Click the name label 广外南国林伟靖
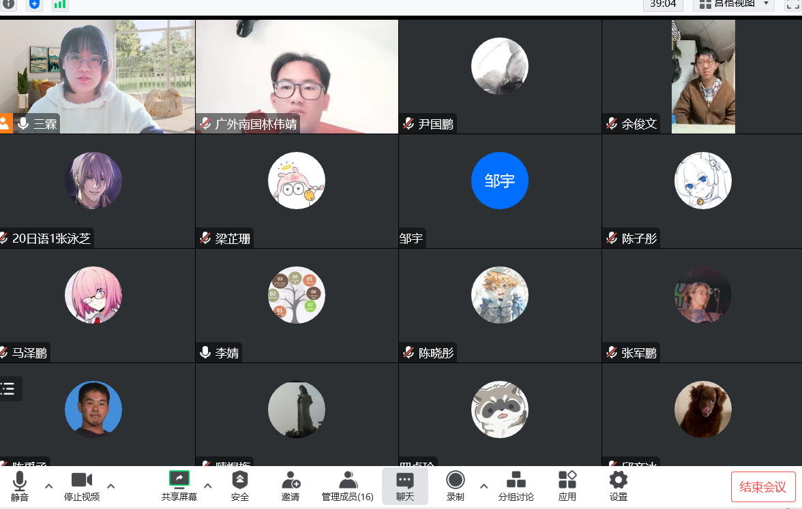 (256, 124)
